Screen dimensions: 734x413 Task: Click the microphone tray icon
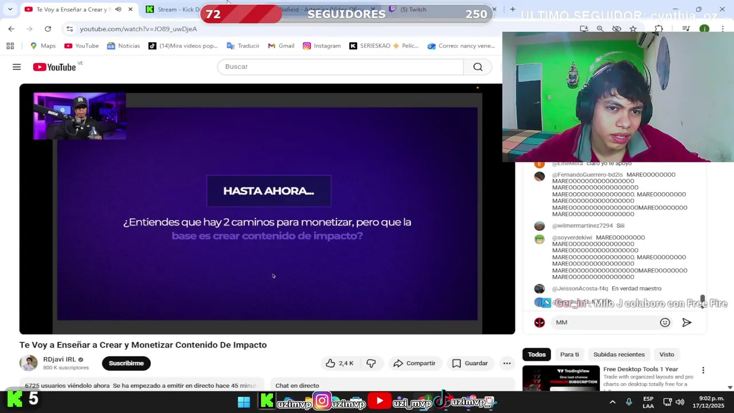pos(629,402)
